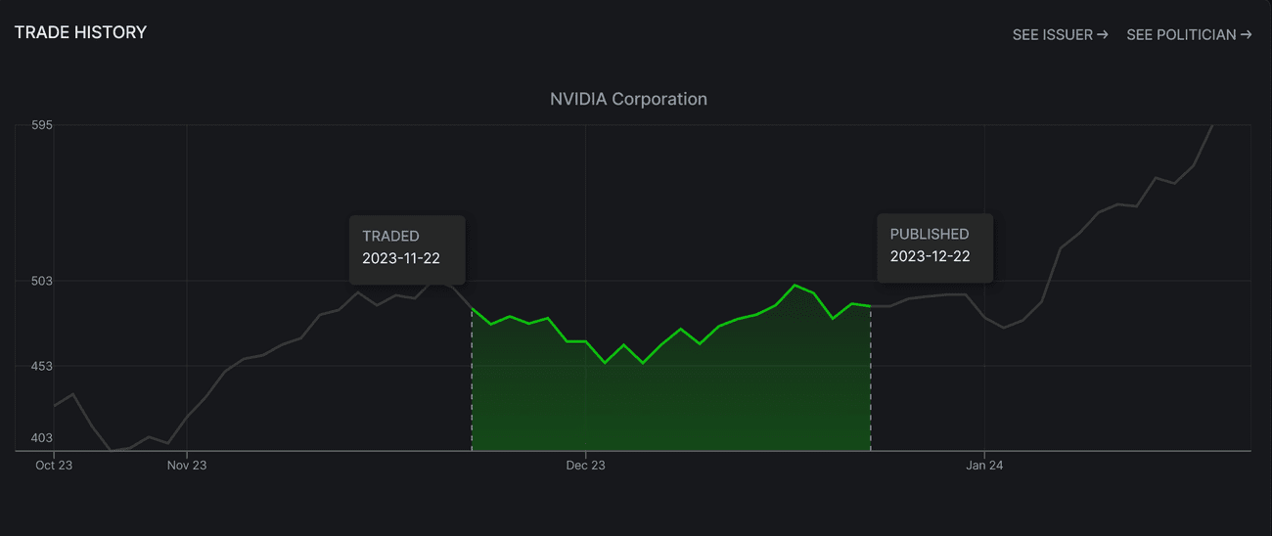Click the PUBLISHED label in the tooltip
The width and height of the screenshot is (1272, 536).
[x=929, y=234]
